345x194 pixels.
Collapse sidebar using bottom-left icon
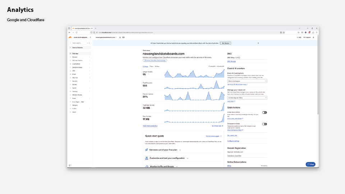(x=70, y=165)
